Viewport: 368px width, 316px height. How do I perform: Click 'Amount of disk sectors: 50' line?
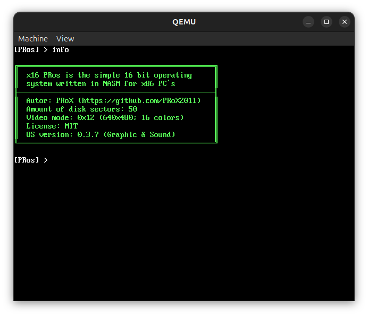click(82, 109)
